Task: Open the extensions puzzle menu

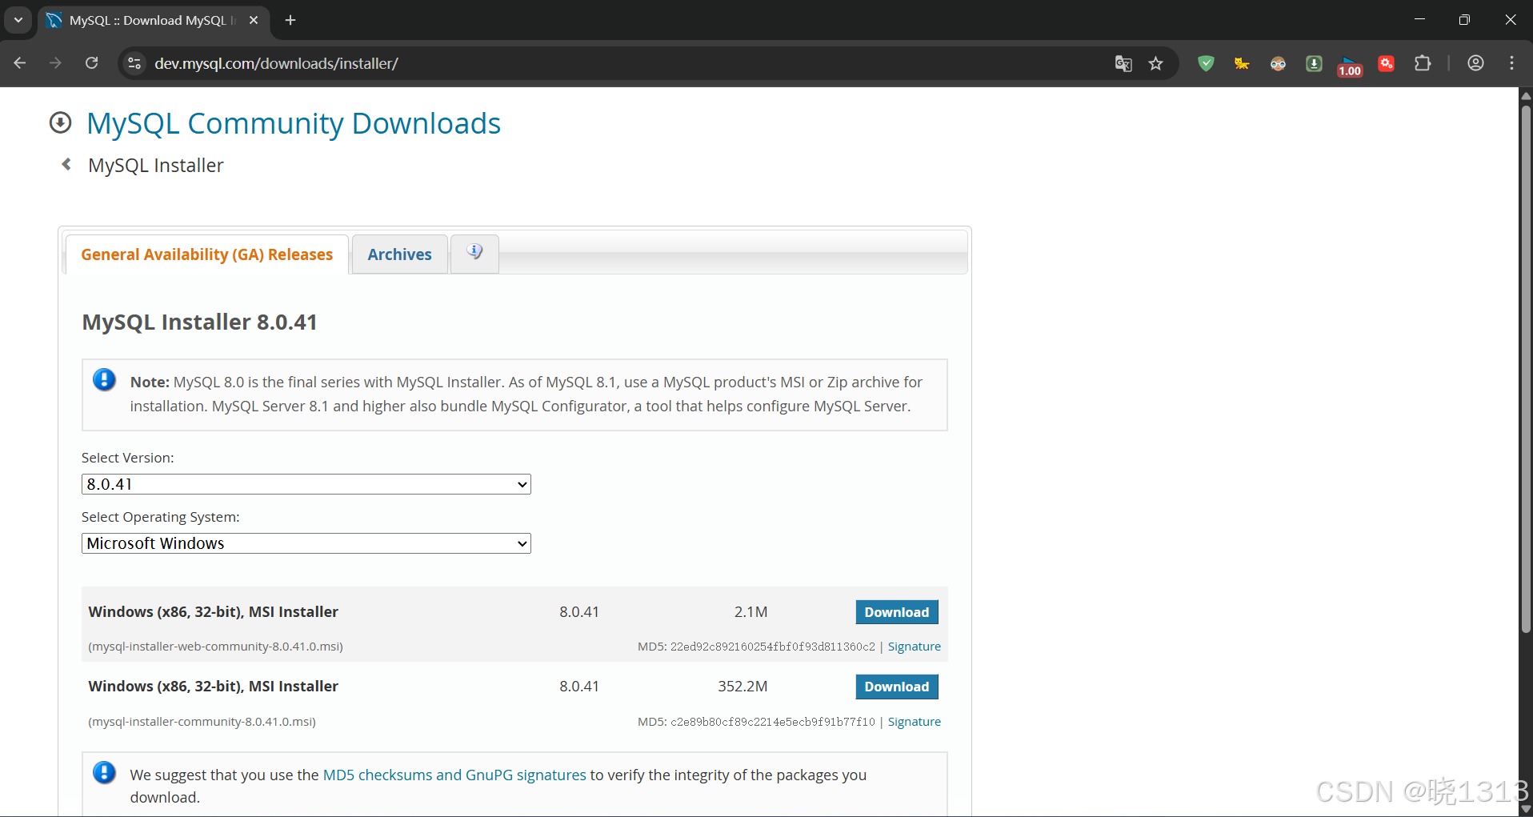Action: point(1423,63)
